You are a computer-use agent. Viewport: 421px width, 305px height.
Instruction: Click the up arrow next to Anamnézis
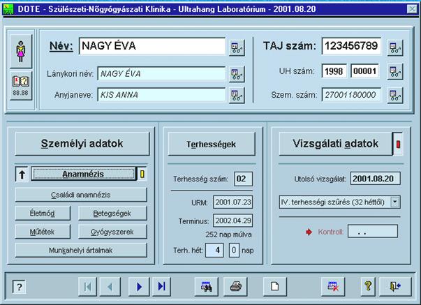pyautogui.click(x=22, y=174)
